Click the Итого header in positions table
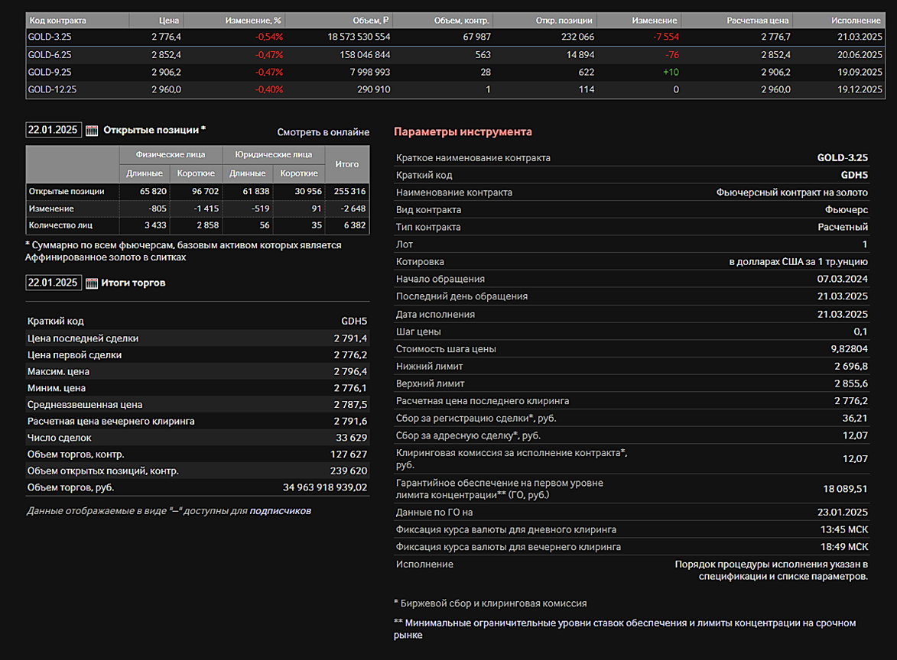This screenshot has width=897, height=660. click(x=346, y=164)
